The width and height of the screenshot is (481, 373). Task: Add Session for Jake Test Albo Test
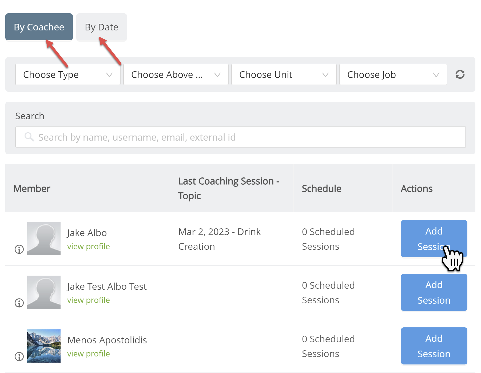[x=434, y=292]
